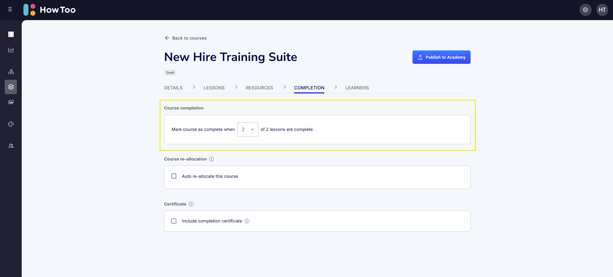Click Publish to Academy button
613x277 pixels.
[x=441, y=57]
